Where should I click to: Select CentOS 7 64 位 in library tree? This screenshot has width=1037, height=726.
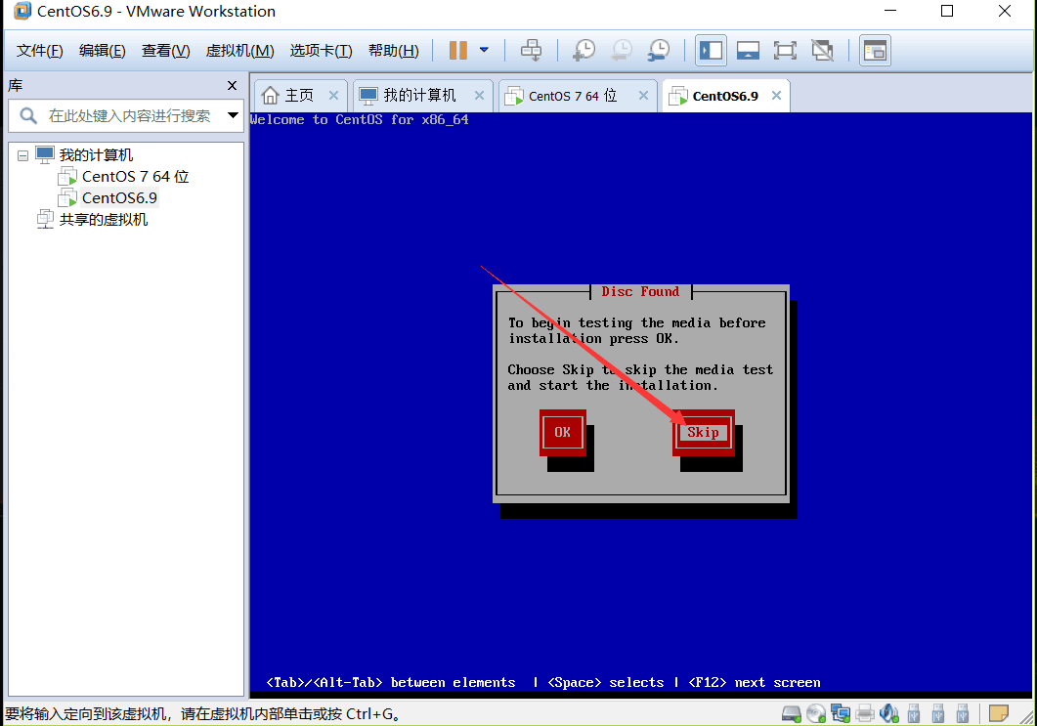pyautogui.click(x=135, y=177)
